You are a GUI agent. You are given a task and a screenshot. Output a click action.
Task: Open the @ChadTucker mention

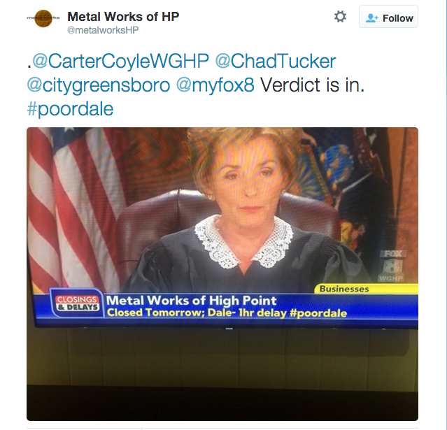point(276,62)
